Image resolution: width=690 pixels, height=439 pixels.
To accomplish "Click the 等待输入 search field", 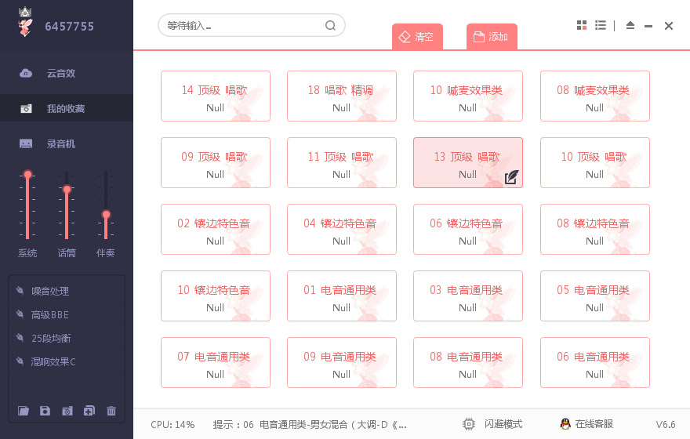I will point(239,25).
